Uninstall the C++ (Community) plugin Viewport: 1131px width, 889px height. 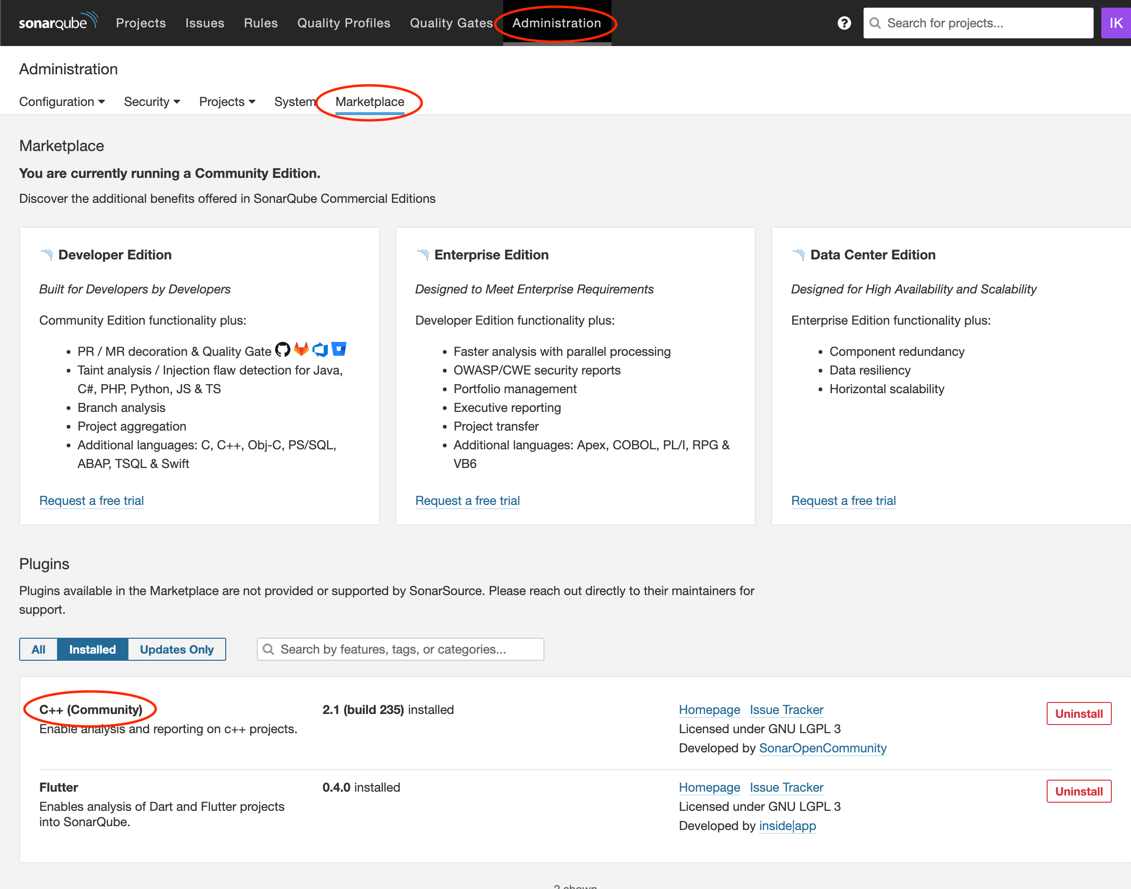[x=1078, y=713]
